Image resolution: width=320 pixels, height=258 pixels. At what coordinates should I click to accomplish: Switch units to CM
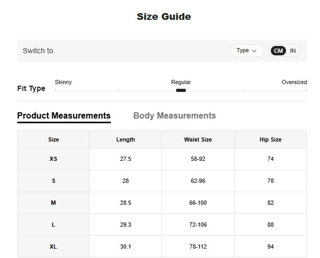[x=278, y=51]
